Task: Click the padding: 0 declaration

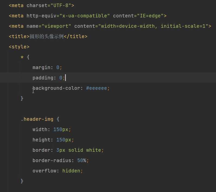Action: pyautogui.click(x=49, y=78)
